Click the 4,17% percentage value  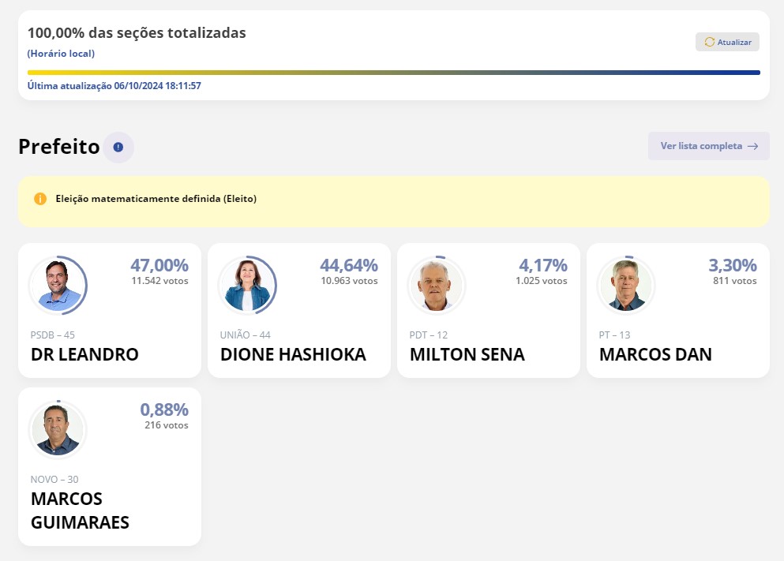pyautogui.click(x=543, y=265)
